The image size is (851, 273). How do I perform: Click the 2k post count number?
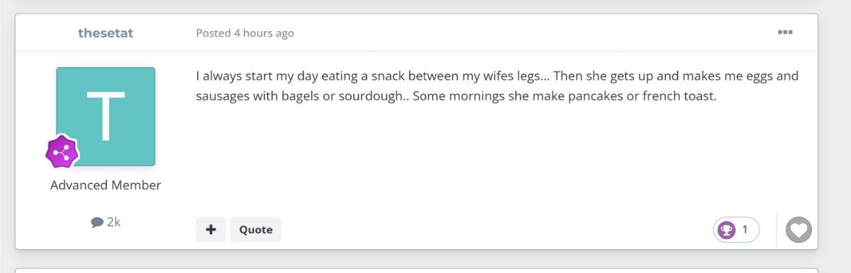point(113,222)
